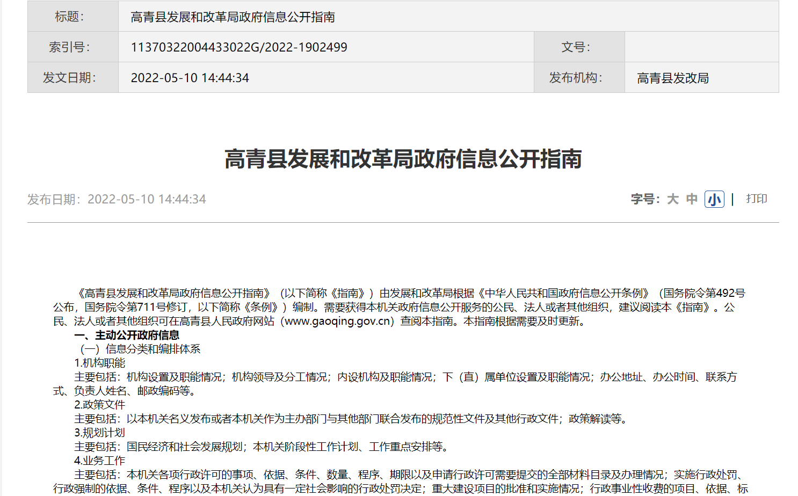Click the subsection 2.政策文件

click(x=99, y=405)
